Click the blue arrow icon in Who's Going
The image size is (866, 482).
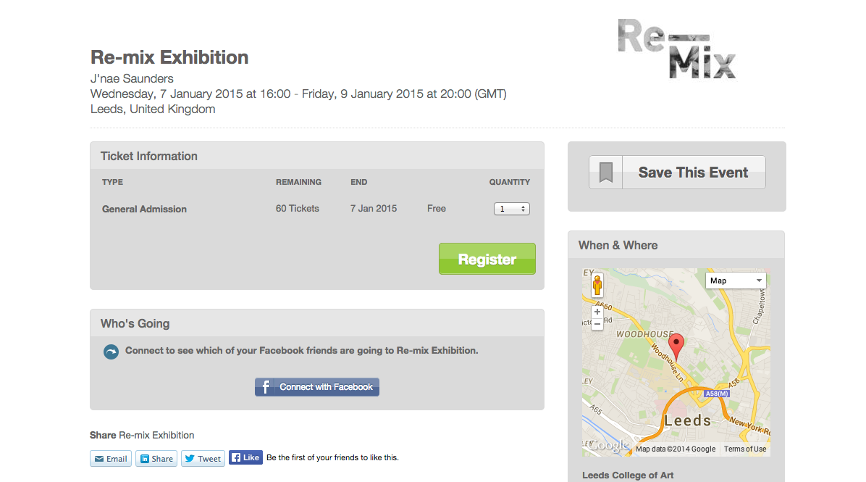click(111, 352)
